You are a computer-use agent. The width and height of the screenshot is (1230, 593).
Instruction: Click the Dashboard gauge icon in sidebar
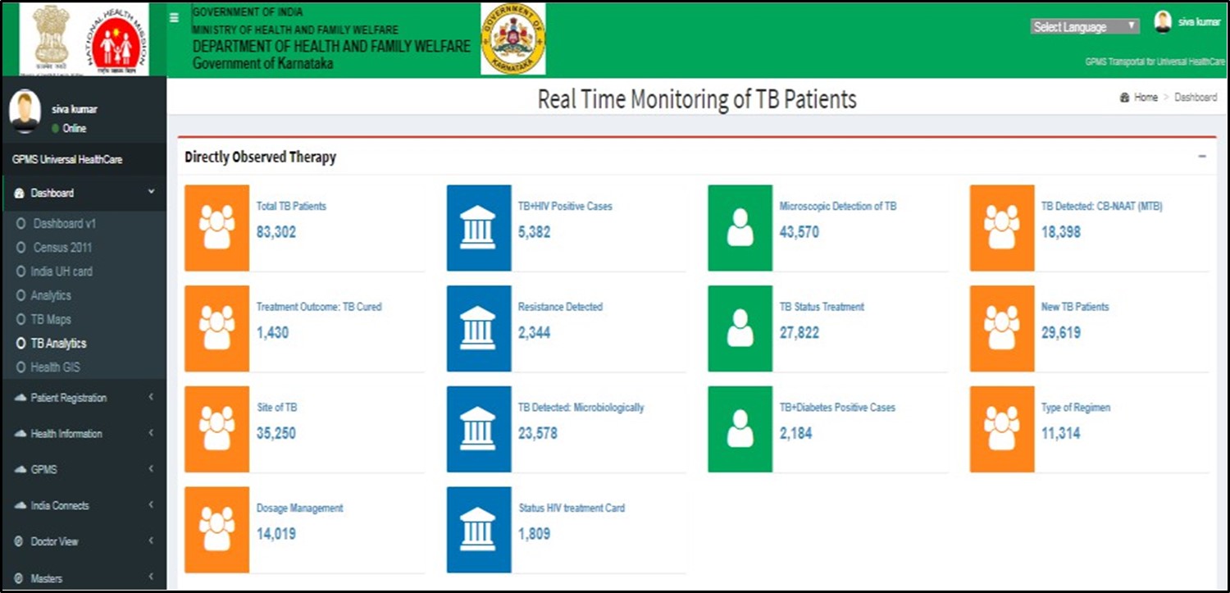tap(20, 194)
